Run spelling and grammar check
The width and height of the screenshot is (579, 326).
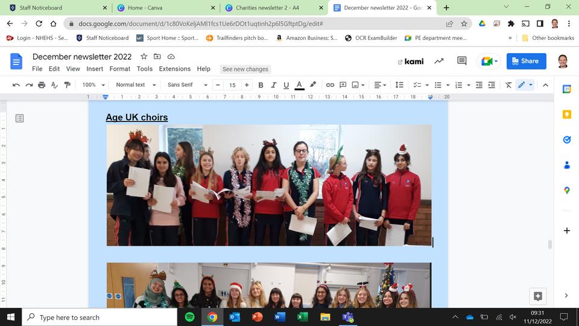pos(55,85)
